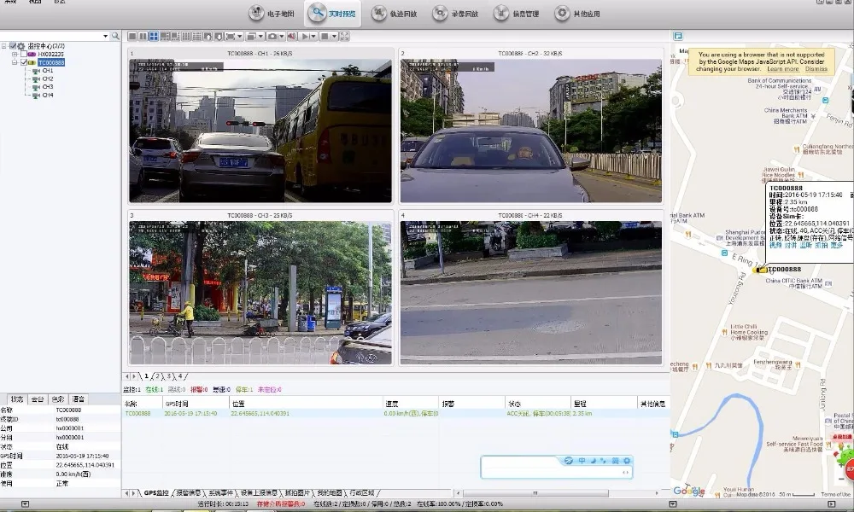Open the device search dropdown arrow
This screenshot has height=512, width=854.
(105, 36)
